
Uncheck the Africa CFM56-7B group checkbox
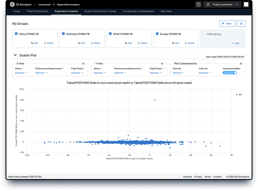point(16,34)
